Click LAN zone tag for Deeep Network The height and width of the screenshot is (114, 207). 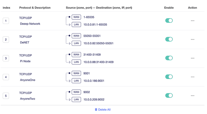[76, 25]
